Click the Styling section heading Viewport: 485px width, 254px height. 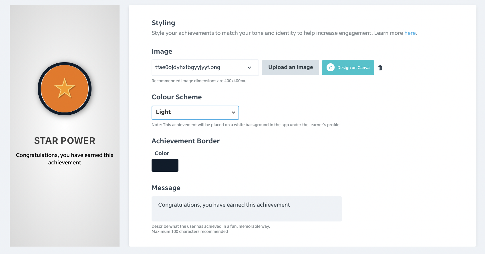pos(163,23)
